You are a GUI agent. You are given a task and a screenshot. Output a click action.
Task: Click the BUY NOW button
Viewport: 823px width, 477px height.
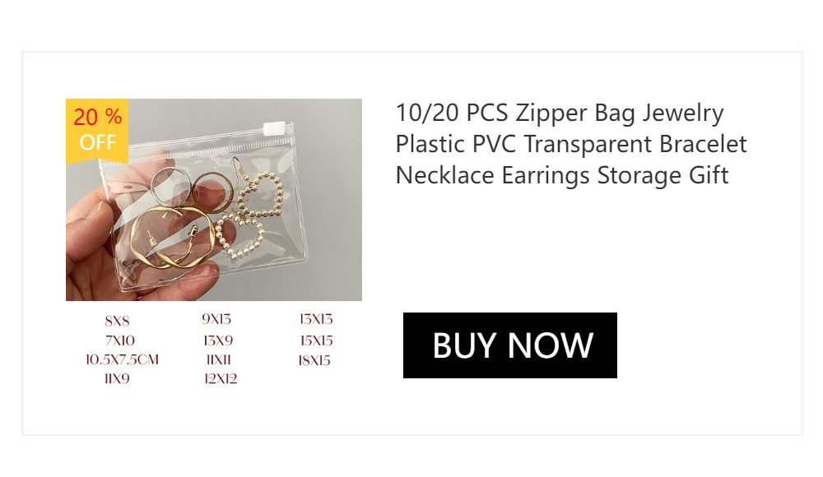coord(509,345)
